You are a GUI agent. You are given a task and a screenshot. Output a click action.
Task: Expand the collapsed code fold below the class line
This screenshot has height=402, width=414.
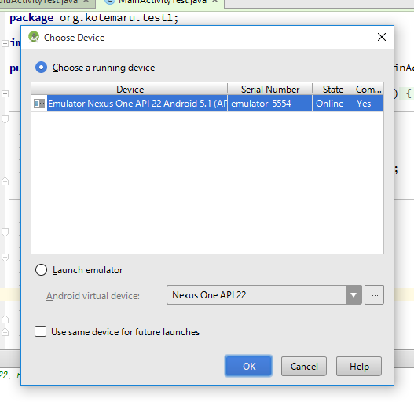pos(5,93)
